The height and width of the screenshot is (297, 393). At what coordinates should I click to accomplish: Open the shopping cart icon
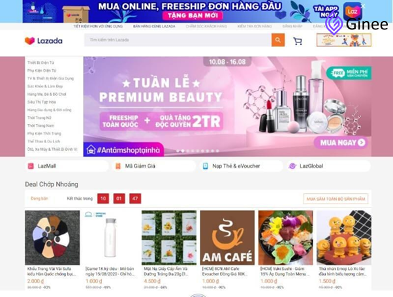298,41
